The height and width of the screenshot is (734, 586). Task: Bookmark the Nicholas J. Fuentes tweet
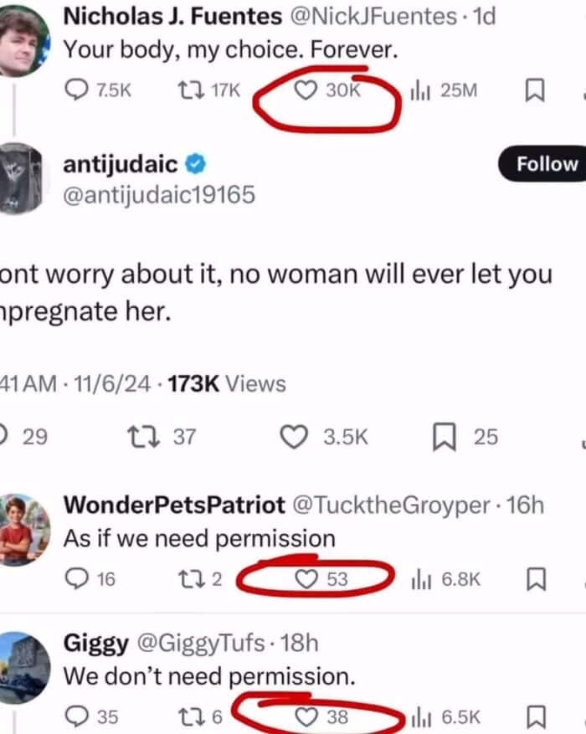(x=534, y=90)
